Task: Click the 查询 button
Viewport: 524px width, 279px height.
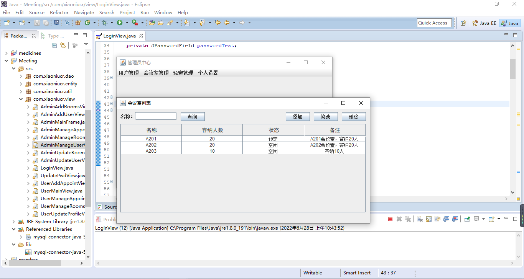Action: point(193,117)
